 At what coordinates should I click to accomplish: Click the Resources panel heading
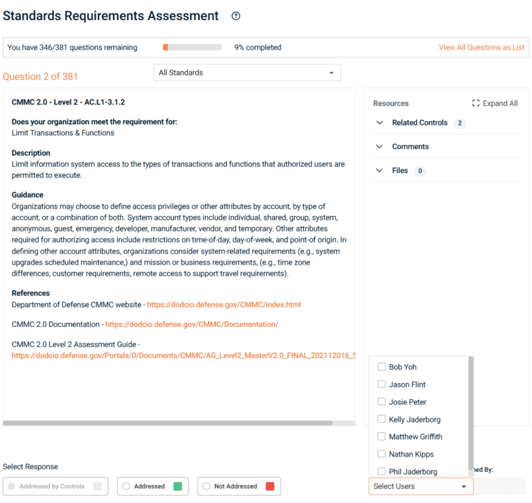point(391,103)
